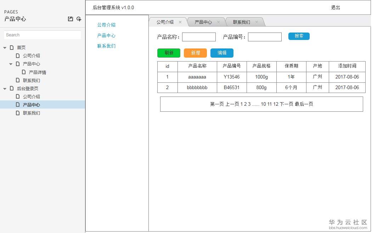Collapse 产品中心 node under 首页
372x233 pixels.
[11, 64]
